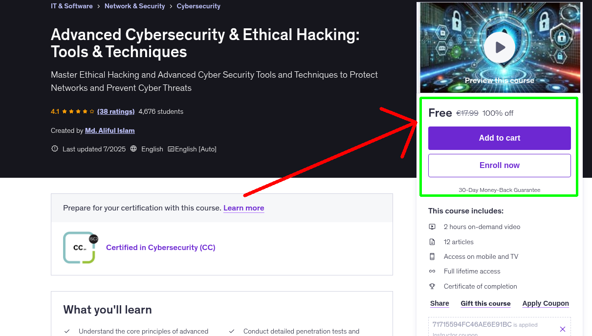Click the star rating for the course

point(74,111)
